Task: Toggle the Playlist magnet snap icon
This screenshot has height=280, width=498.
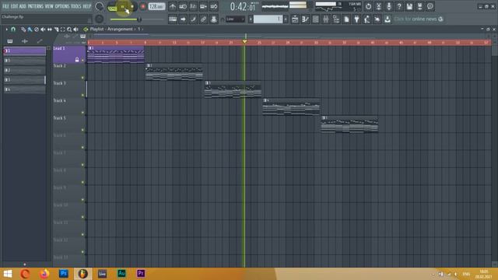Action: click(13, 30)
